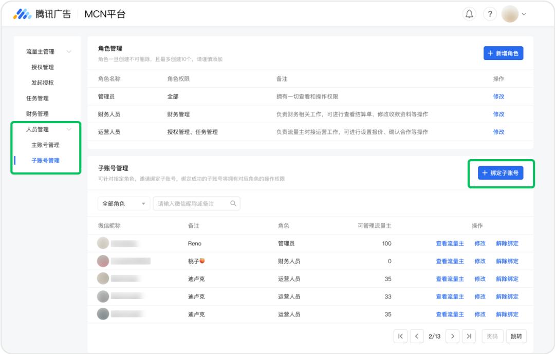Screen dimensions: 555x354
Task: Expand the 流量主管理 section chevron
Action: click(x=69, y=51)
